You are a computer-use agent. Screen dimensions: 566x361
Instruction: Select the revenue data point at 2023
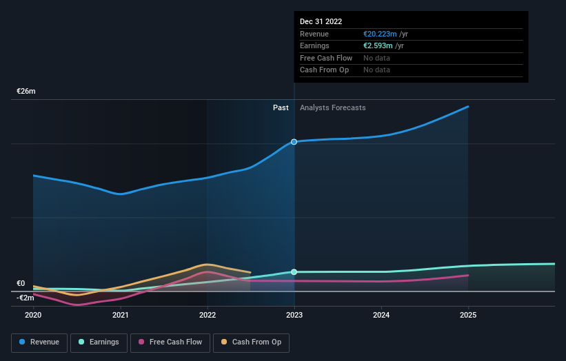pyautogui.click(x=294, y=142)
